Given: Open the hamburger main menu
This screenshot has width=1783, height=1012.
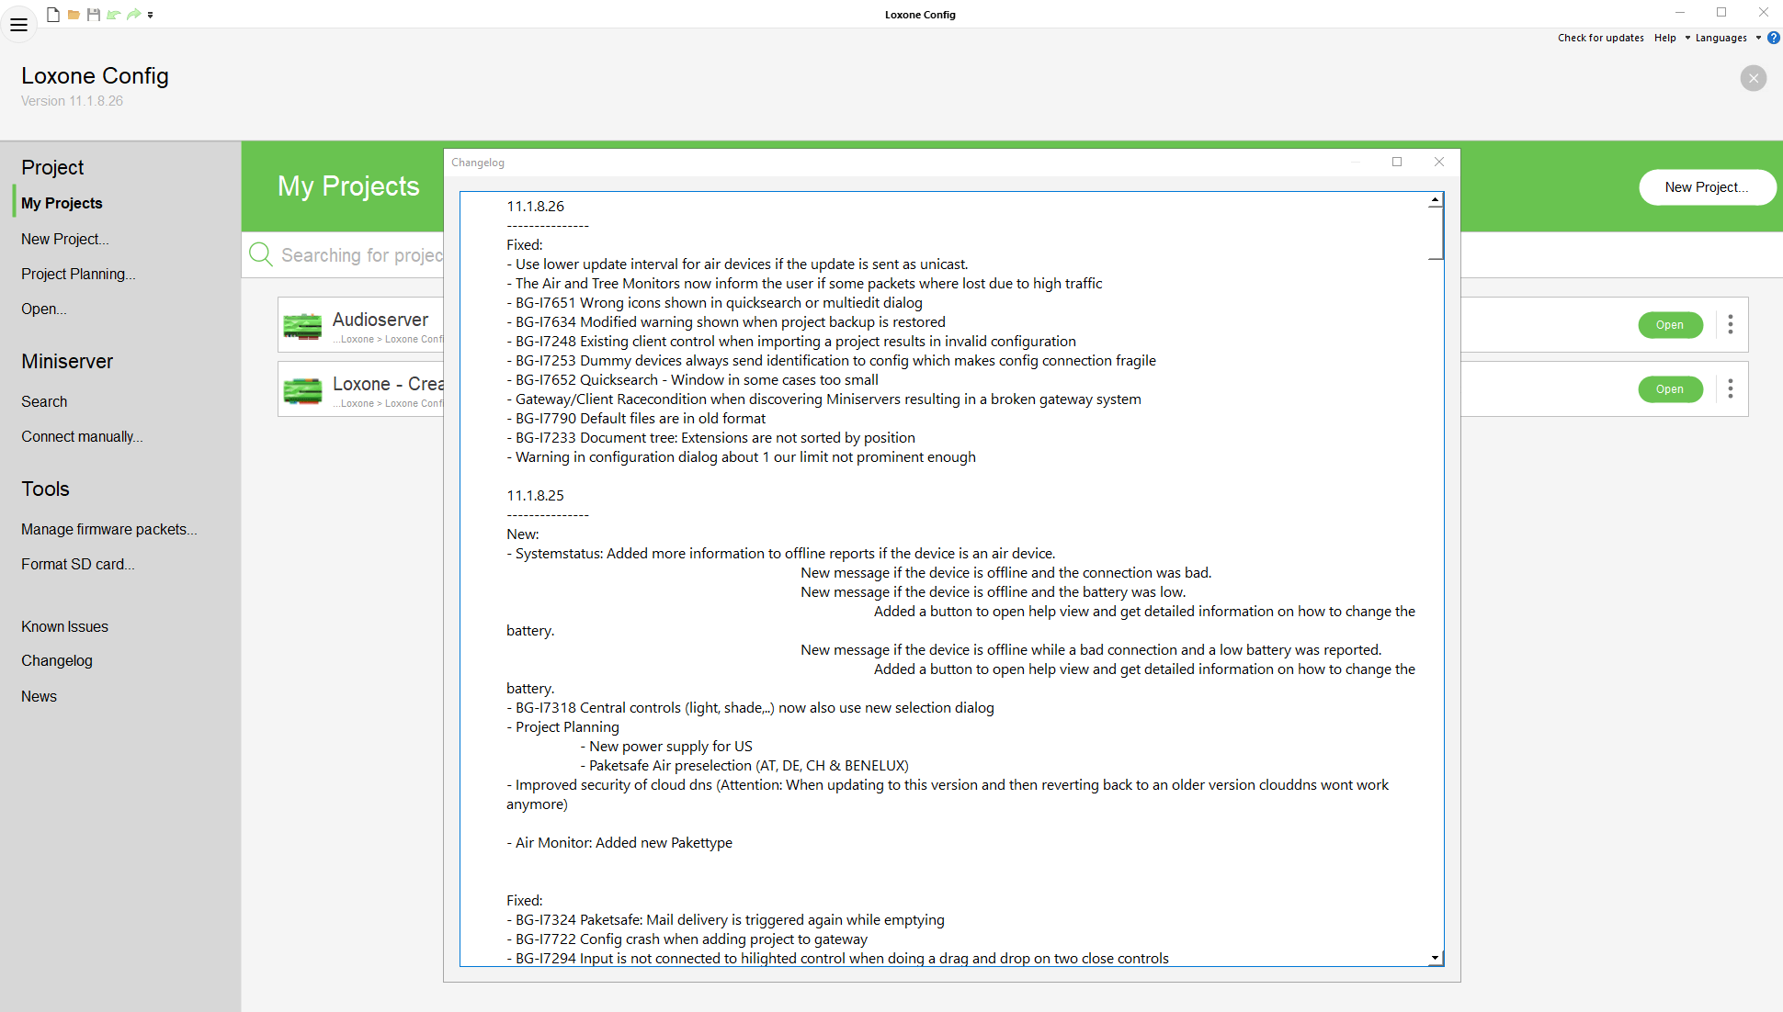Looking at the screenshot, I should pos(18,25).
